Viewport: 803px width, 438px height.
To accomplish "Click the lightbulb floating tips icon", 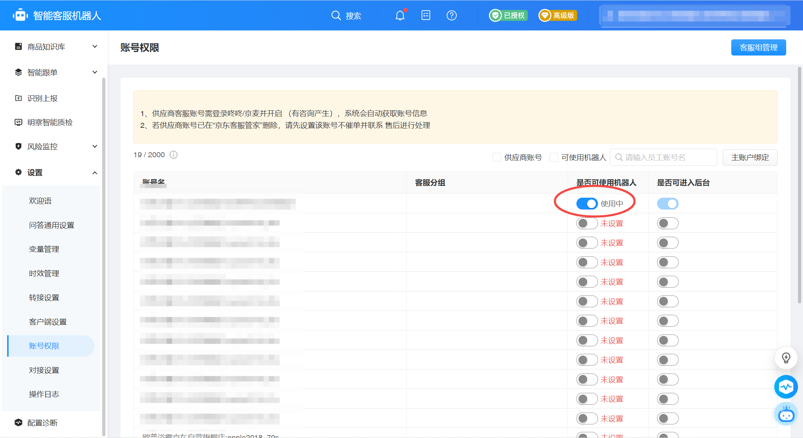I will coord(786,357).
